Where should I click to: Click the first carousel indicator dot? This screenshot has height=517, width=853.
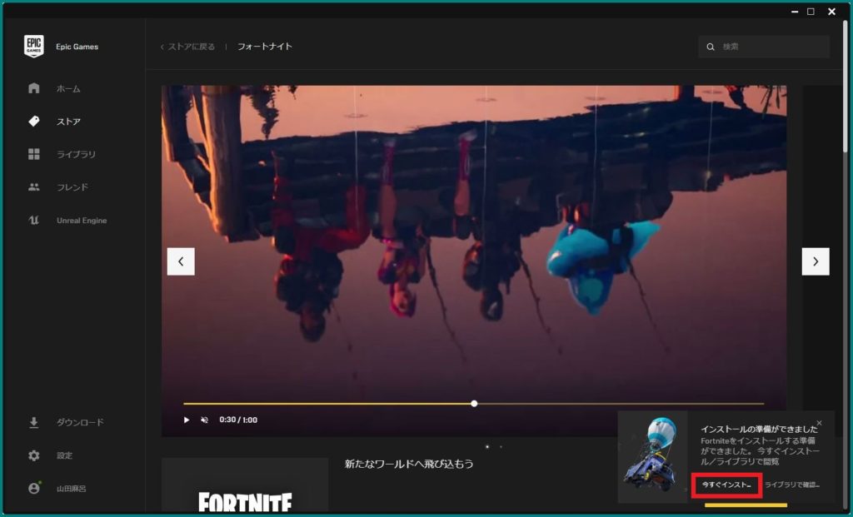click(x=486, y=447)
